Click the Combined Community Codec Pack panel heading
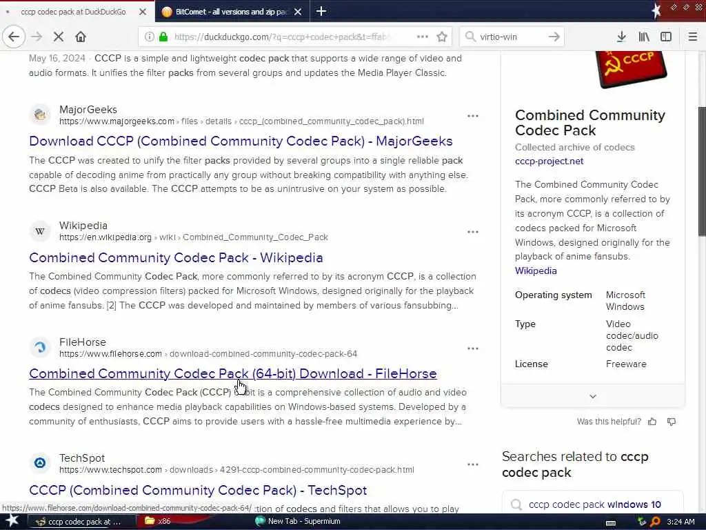 click(x=590, y=123)
